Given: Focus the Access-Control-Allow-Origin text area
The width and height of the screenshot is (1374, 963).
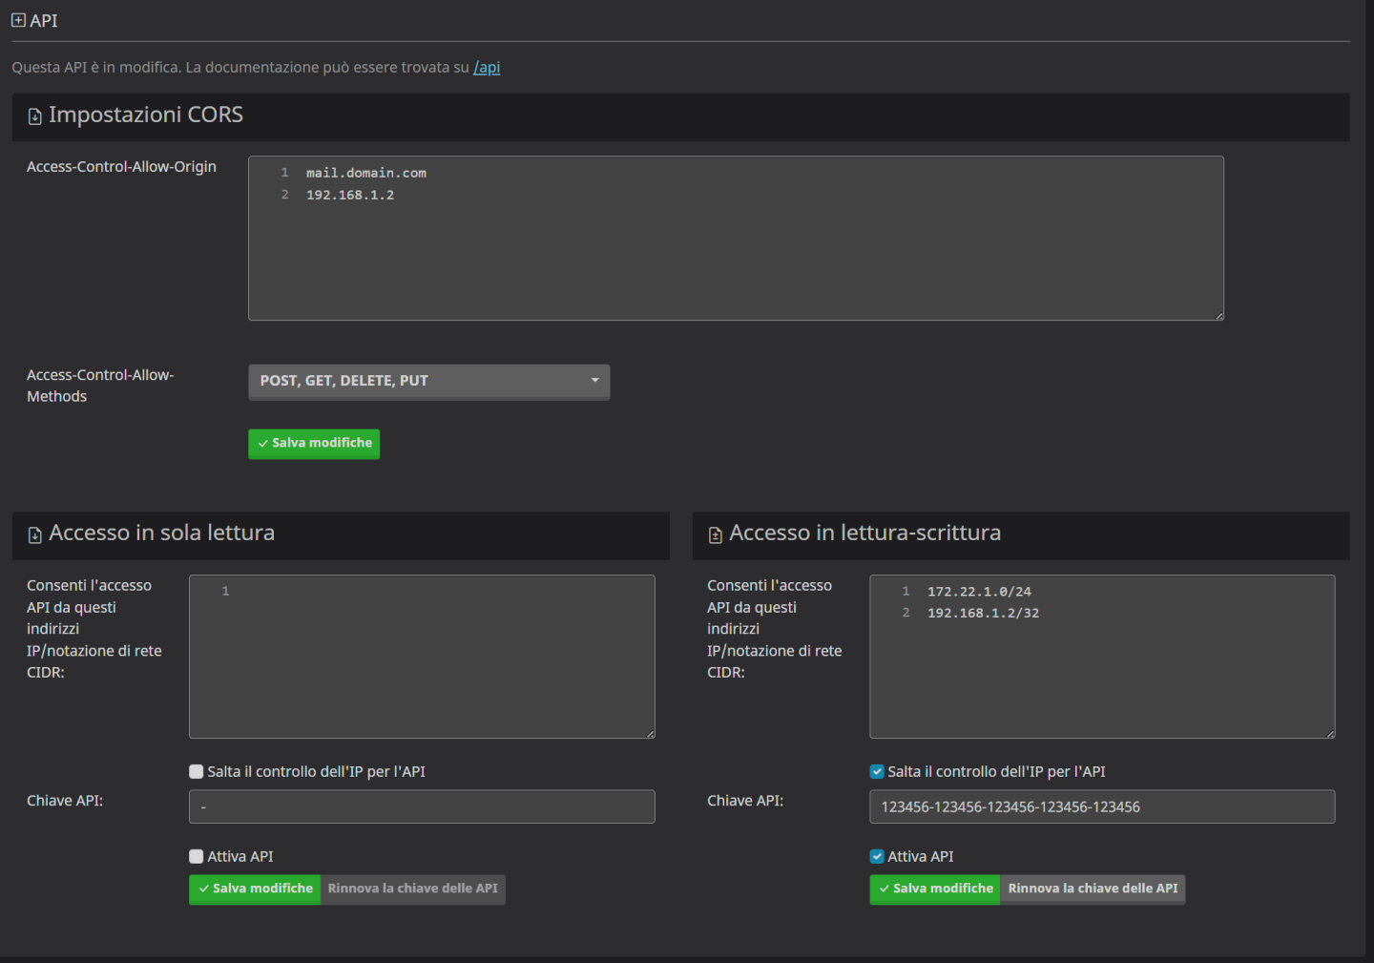Looking at the screenshot, I should pyautogui.click(x=736, y=238).
